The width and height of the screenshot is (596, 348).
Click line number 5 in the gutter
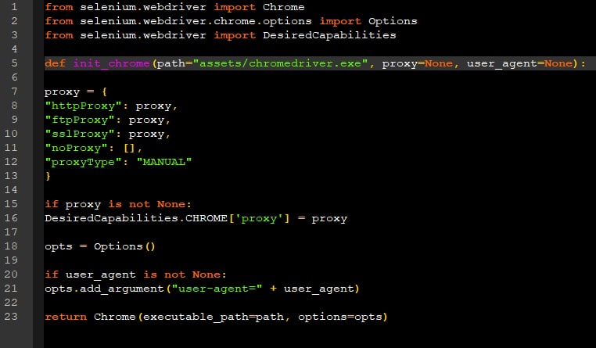point(14,63)
